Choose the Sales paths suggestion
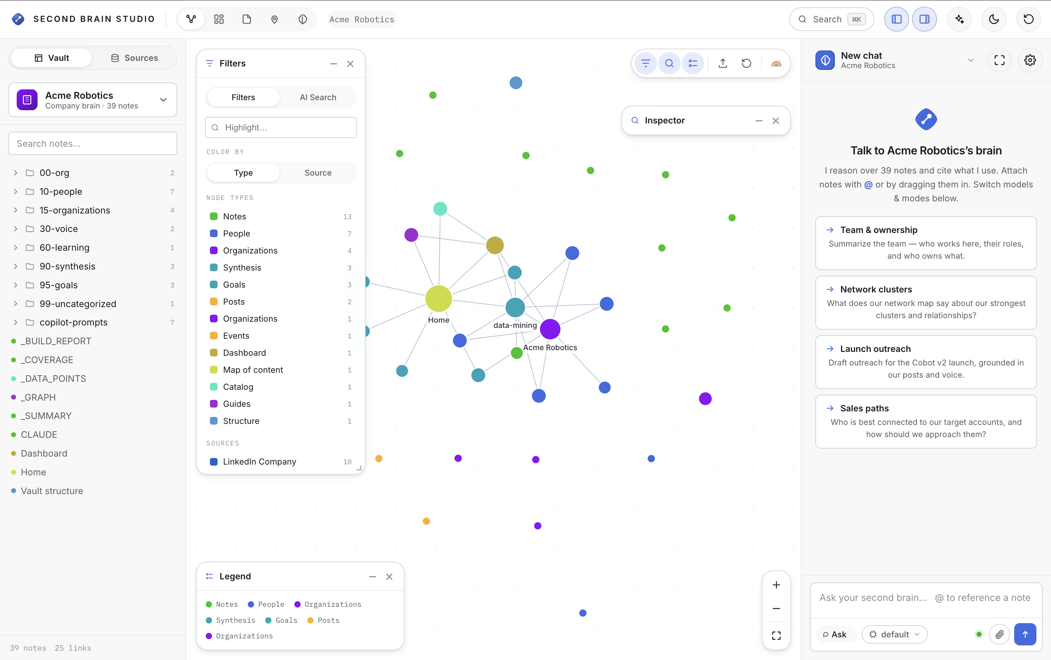The height and width of the screenshot is (660, 1051). pos(926,421)
